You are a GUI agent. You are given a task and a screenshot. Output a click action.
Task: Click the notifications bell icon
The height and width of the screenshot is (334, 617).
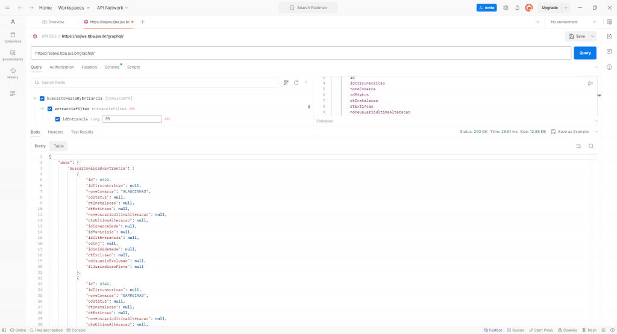[x=517, y=8]
